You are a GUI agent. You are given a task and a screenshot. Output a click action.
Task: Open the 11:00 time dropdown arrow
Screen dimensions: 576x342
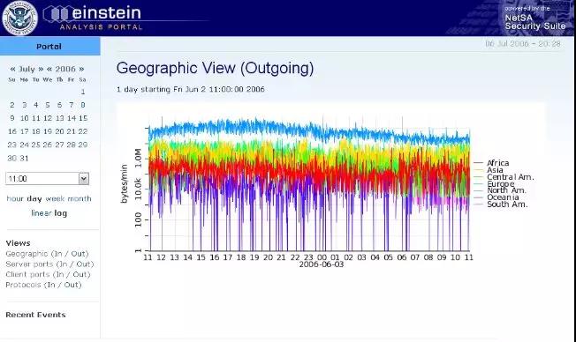84,179
